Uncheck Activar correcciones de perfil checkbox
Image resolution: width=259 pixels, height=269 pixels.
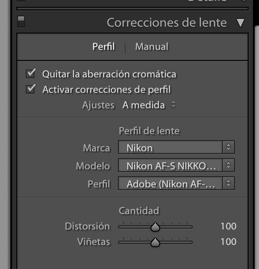coord(31,89)
